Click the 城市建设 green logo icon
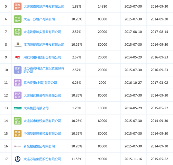The image size is (173, 165). (18, 121)
